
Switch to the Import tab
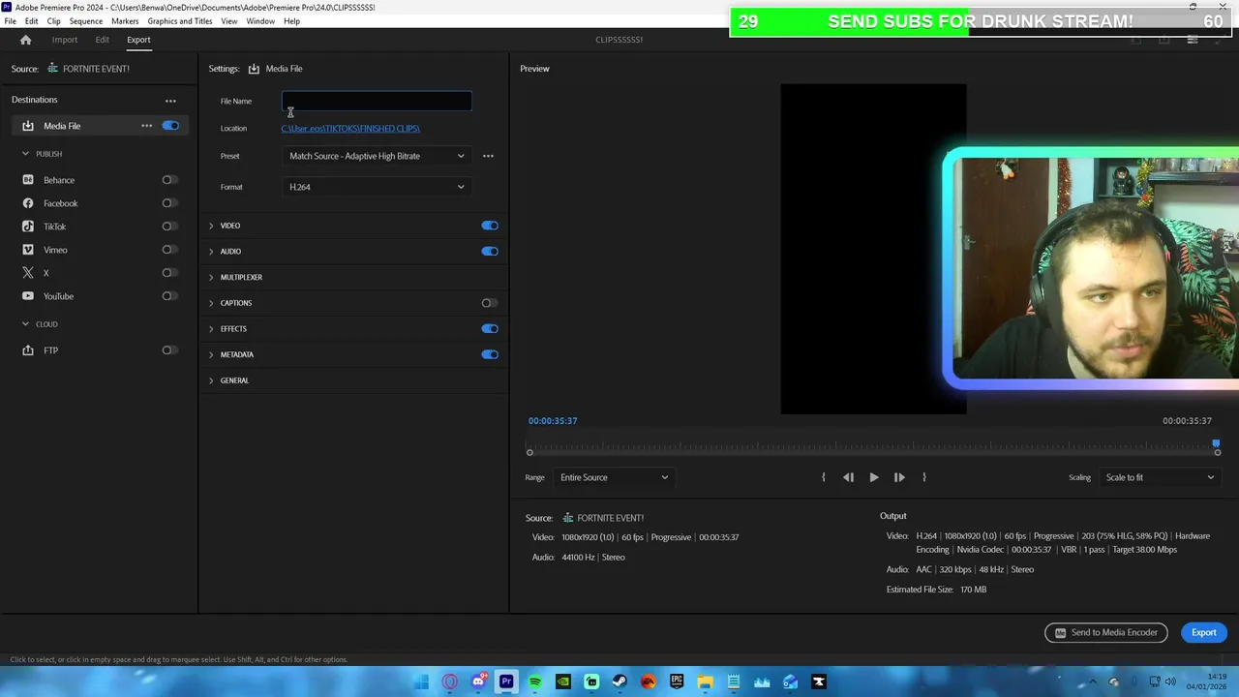tap(65, 40)
